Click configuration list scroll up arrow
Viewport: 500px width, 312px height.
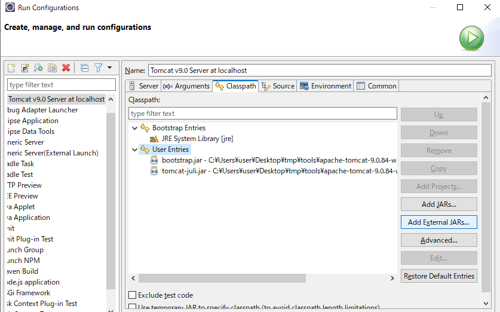tap(111, 100)
